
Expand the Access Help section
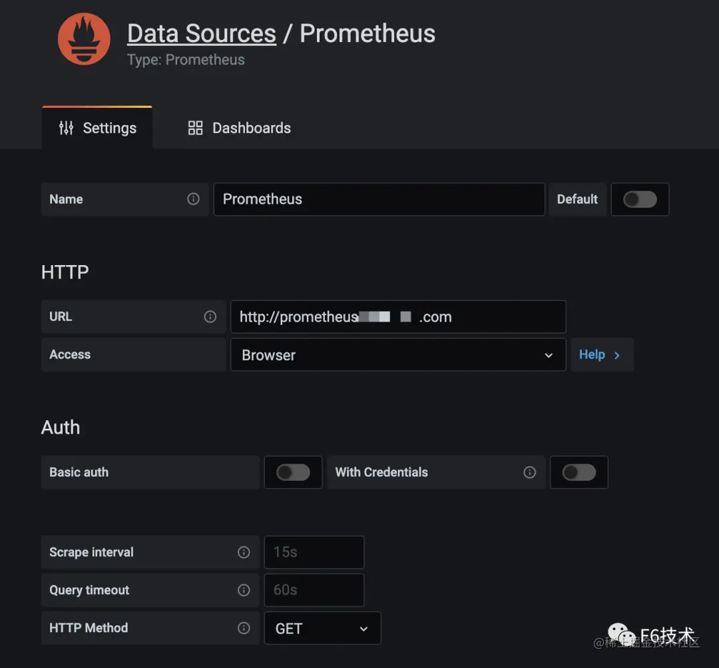[600, 355]
